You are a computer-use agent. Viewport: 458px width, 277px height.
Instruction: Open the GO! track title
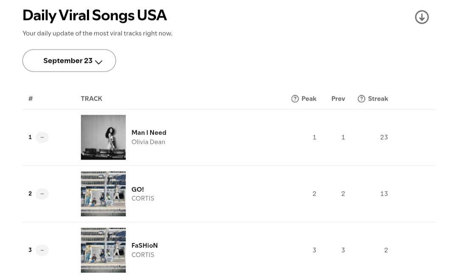pyautogui.click(x=137, y=189)
